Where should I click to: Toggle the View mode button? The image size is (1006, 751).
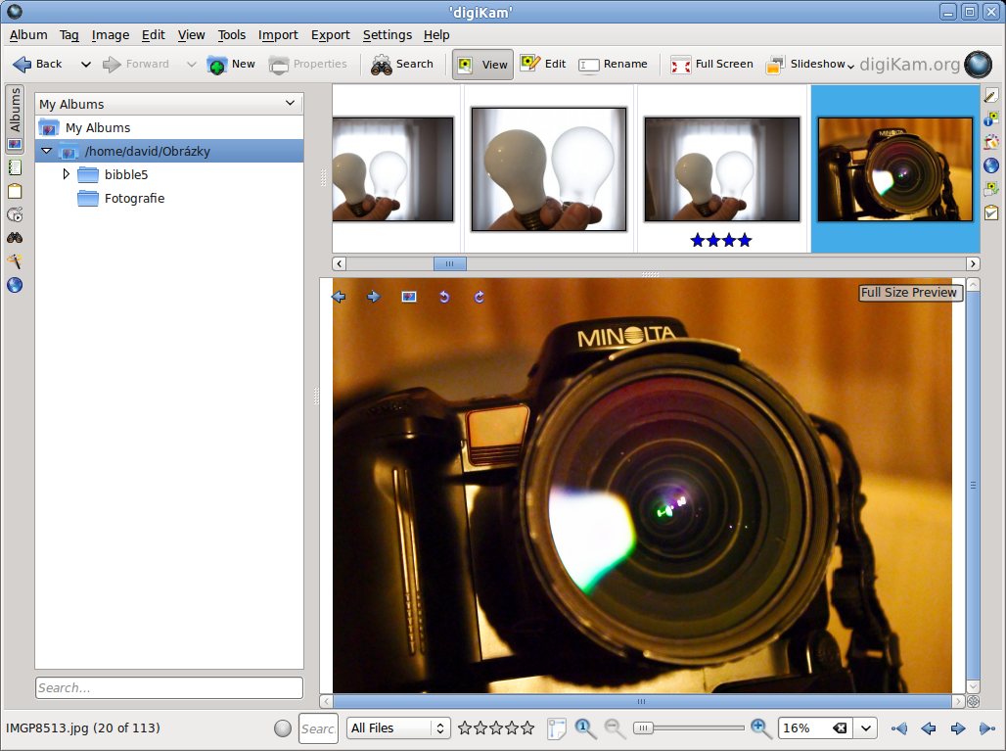pos(482,65)
